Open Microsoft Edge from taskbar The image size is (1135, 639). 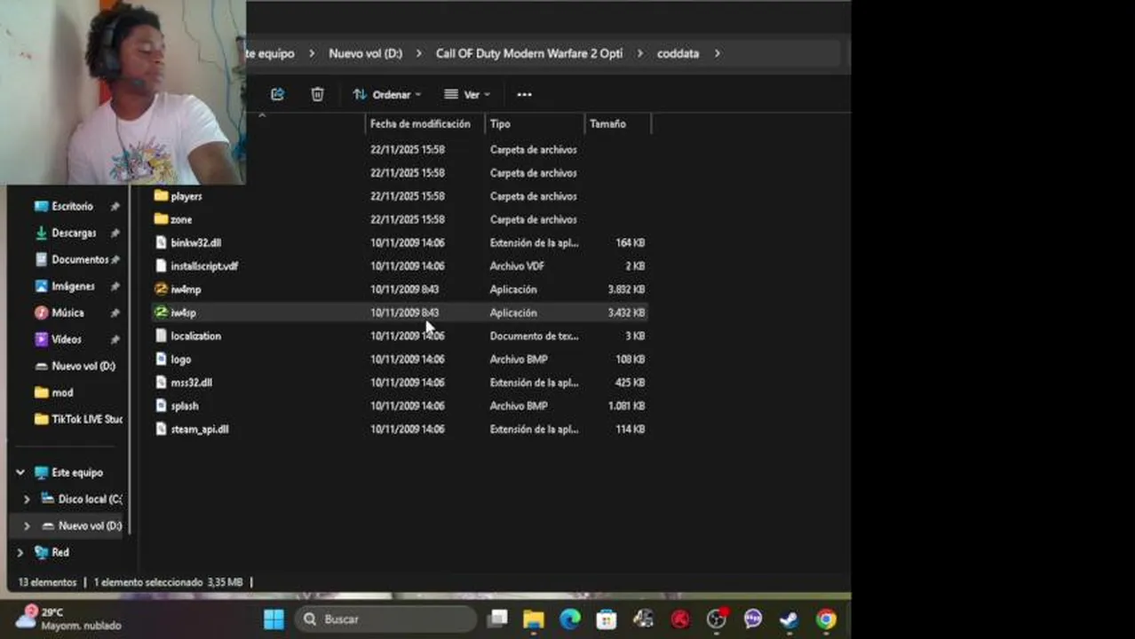[569, 619]
